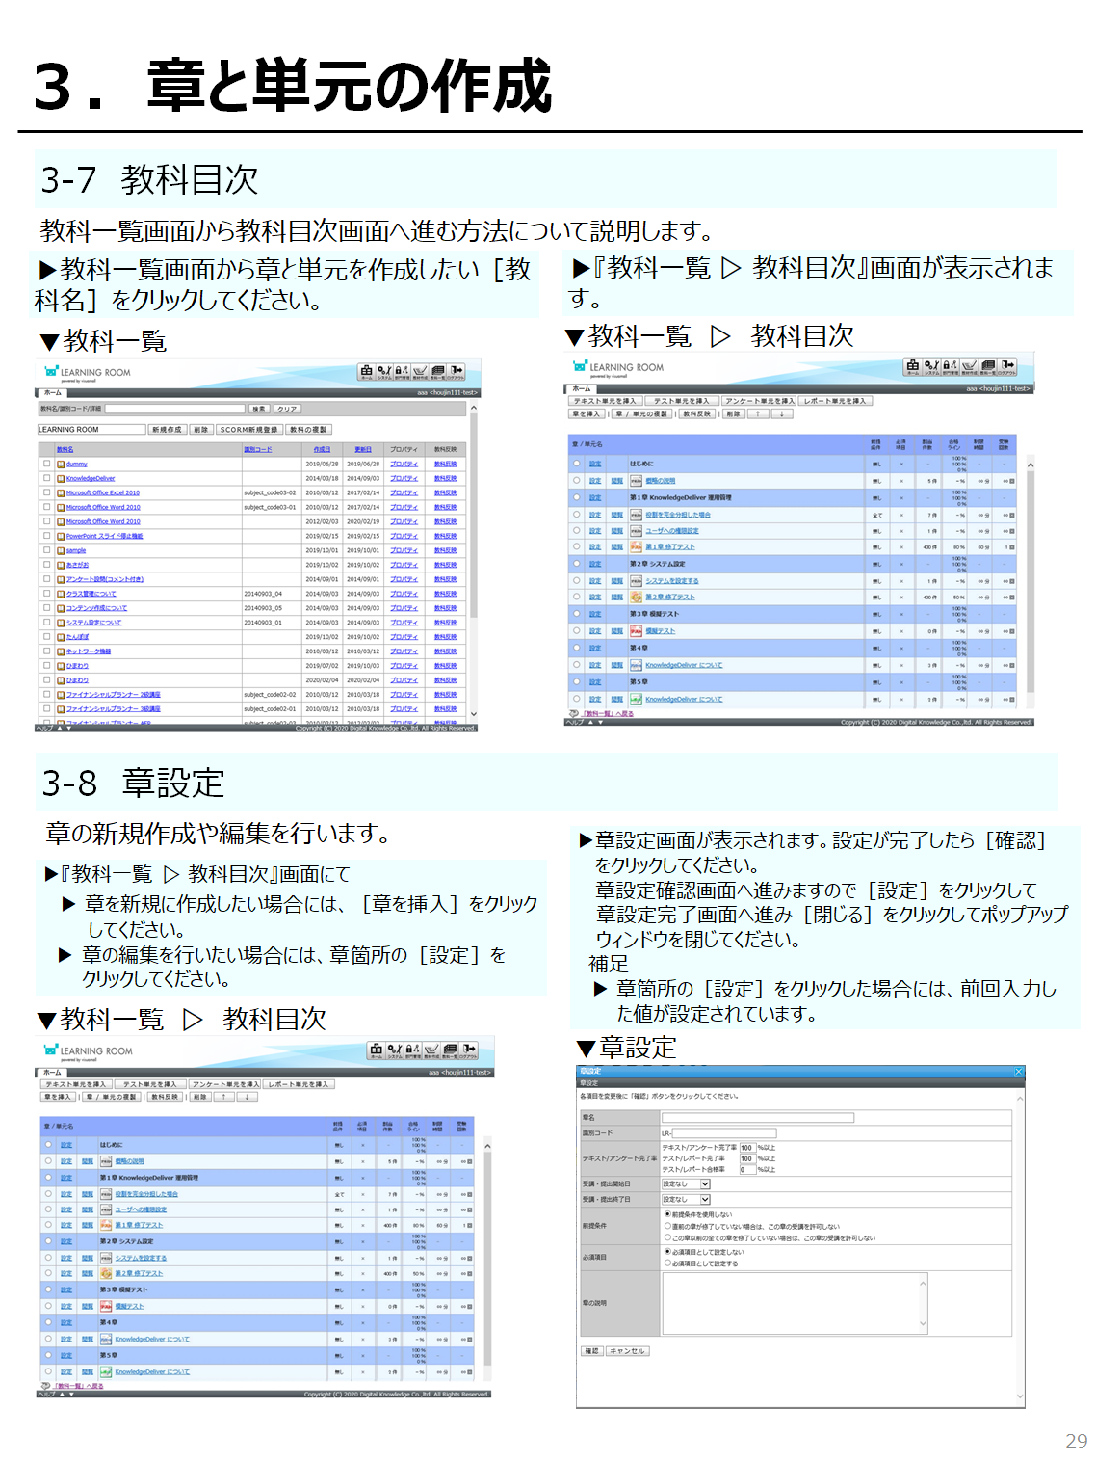This screenshot has height=1462, width=1096.
Task: Click into the 章名 input field
Action: coord(757,1118)
